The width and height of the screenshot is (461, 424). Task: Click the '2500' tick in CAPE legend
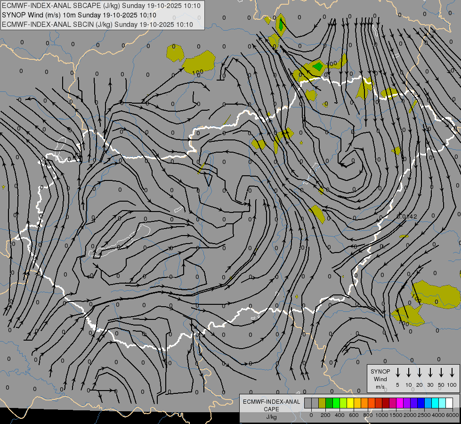click(x=424, y=415)
